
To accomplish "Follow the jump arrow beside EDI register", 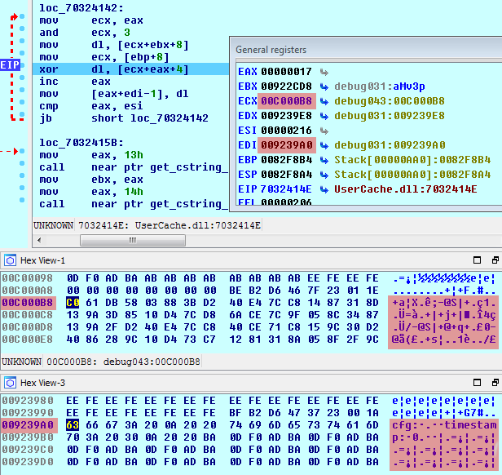I will (324, 145).
